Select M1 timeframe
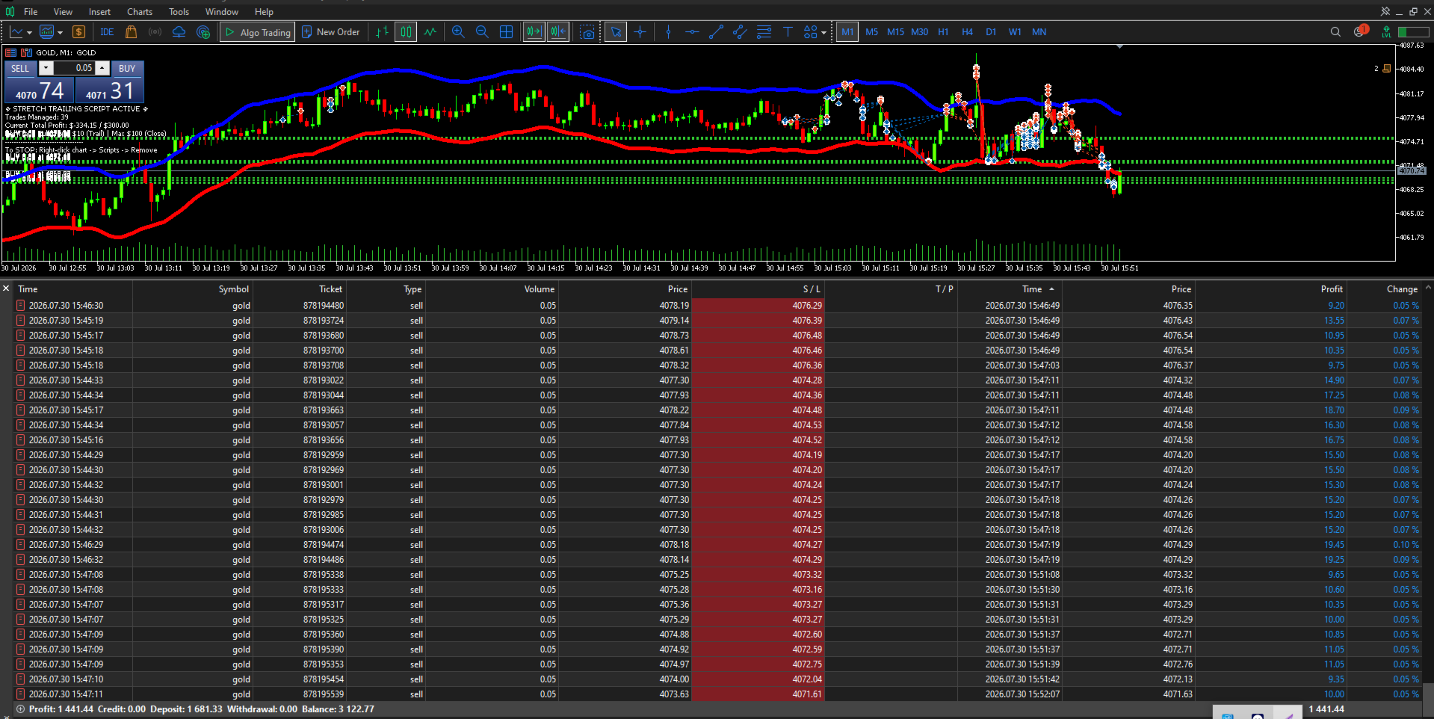 (x=847, y=32)
